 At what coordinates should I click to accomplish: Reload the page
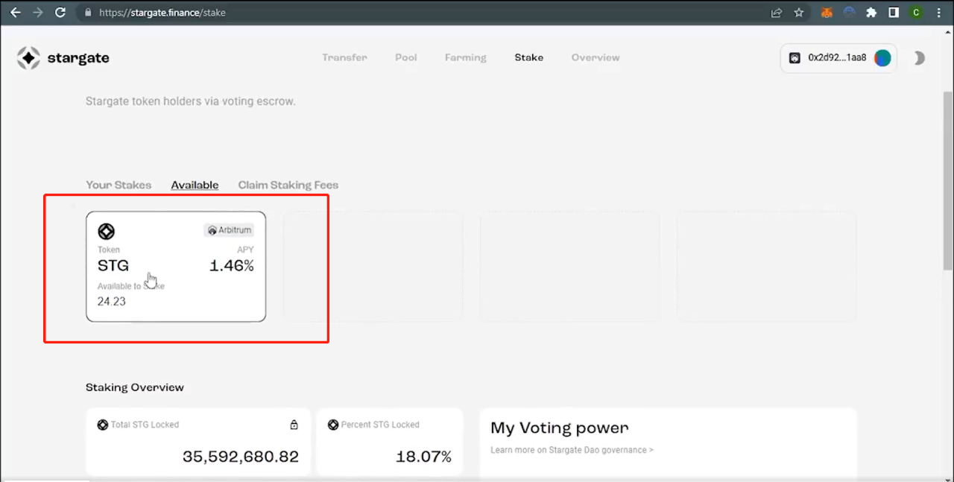[60, 13]
